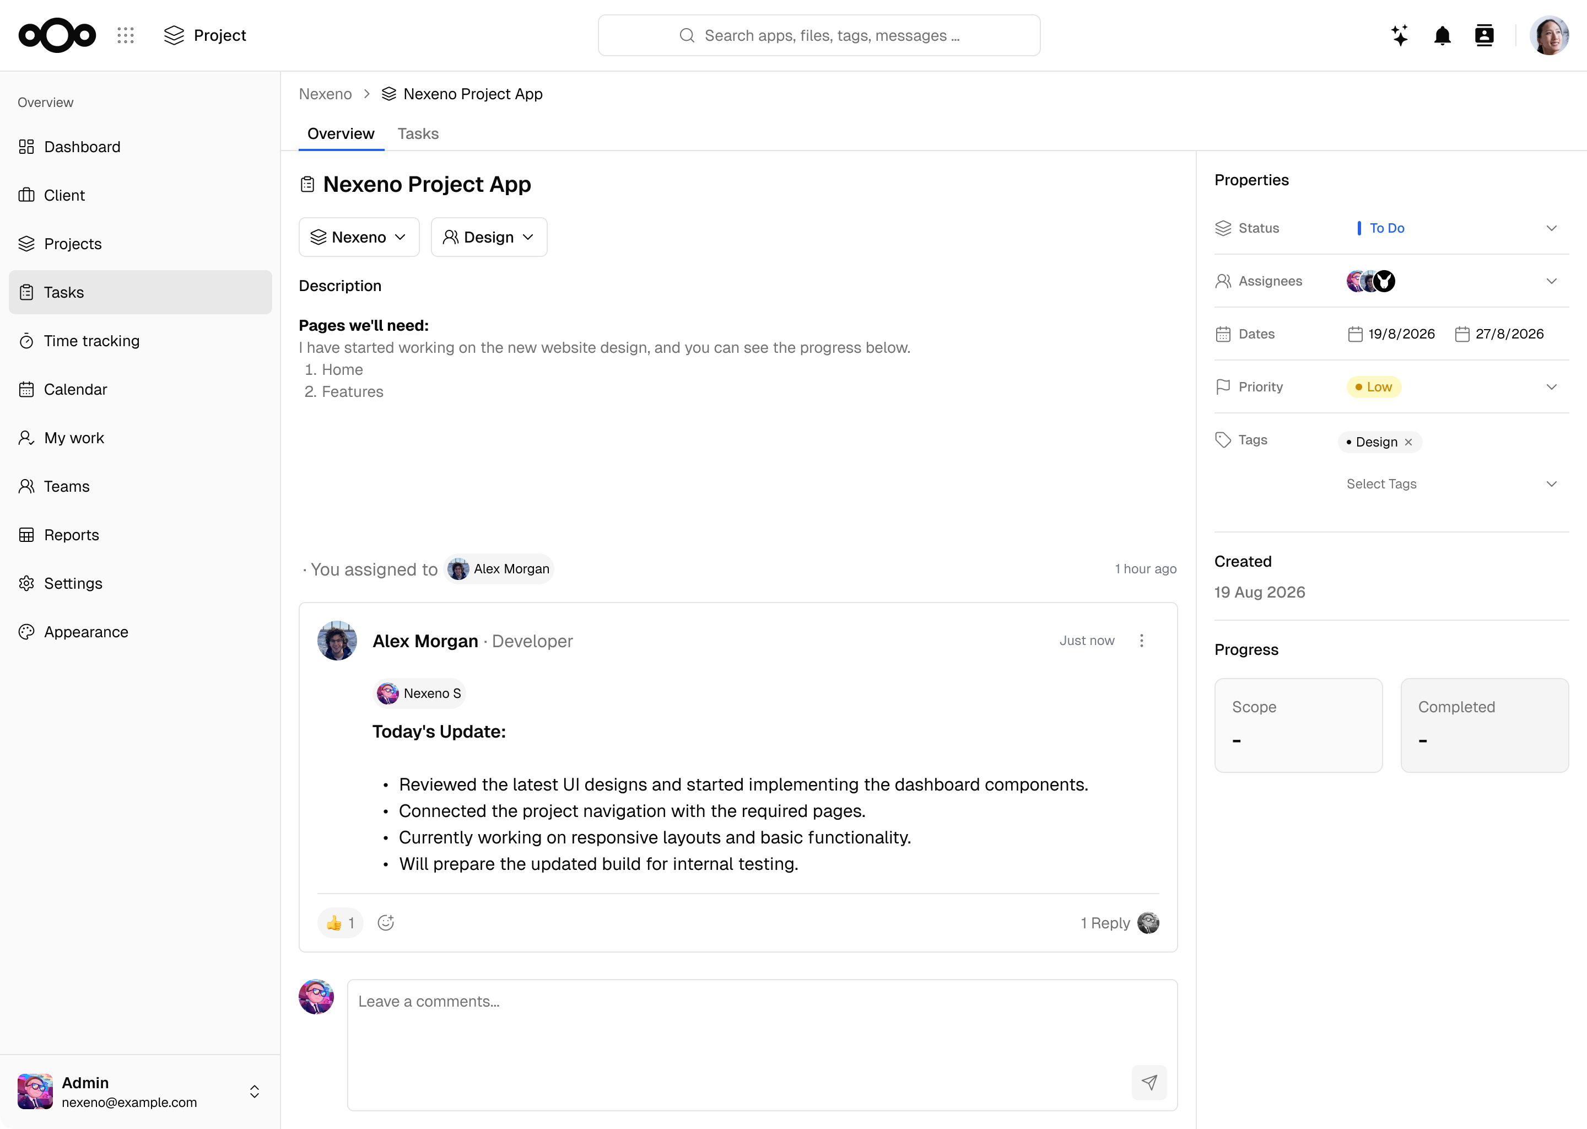Click the Status layers icon
This screenshot has width=1587, height=1129.
pyautogui.click(x=1223, y=228)
